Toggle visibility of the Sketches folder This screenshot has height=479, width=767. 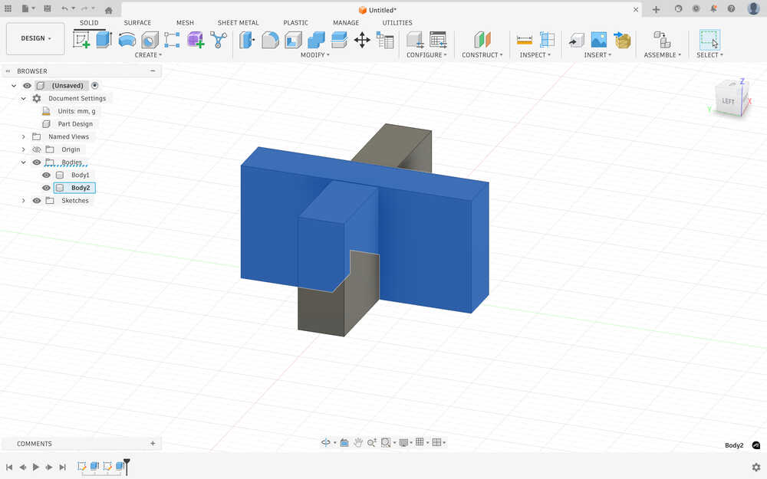click(37, 200)
